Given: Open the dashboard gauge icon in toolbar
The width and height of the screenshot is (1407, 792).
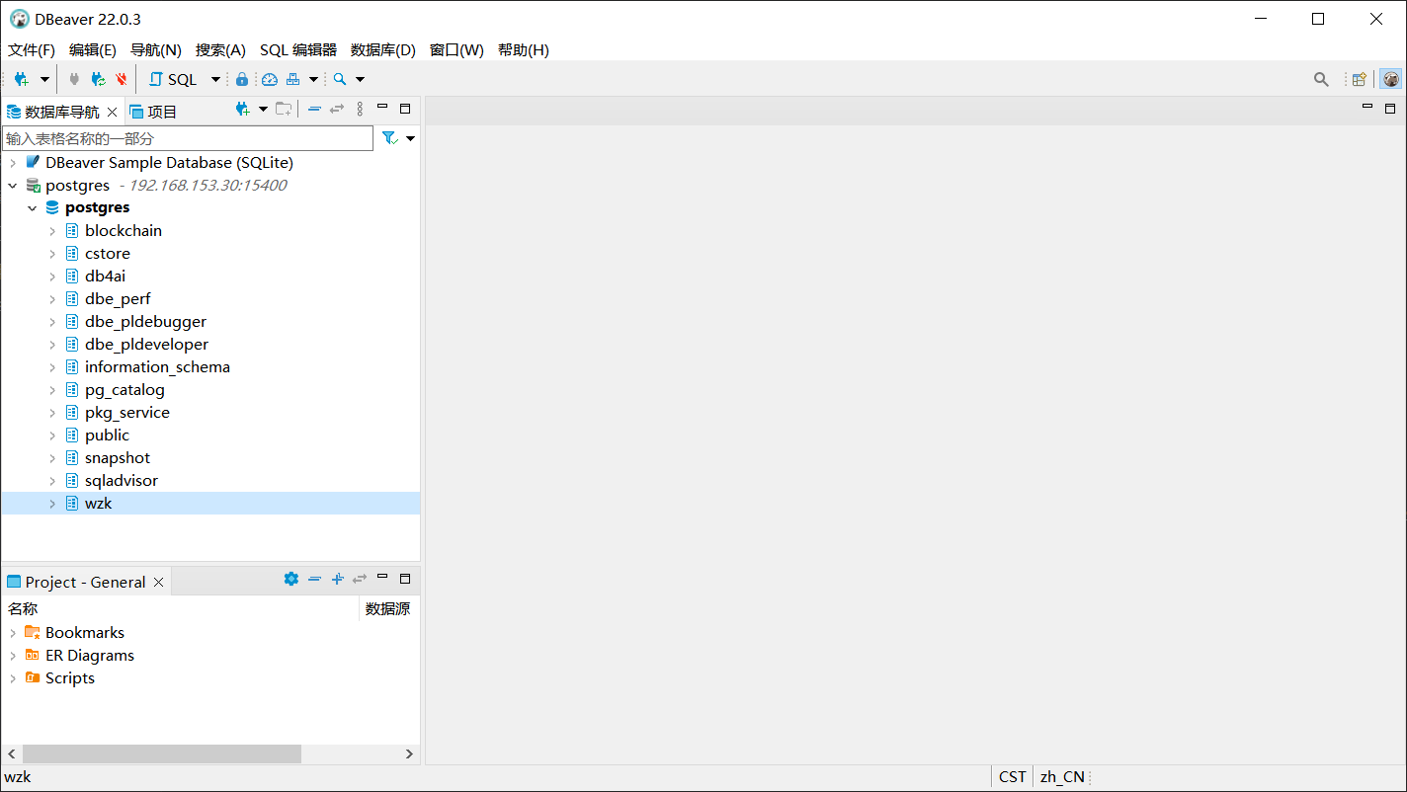Looking at the screenshot, I should point(270,79).
